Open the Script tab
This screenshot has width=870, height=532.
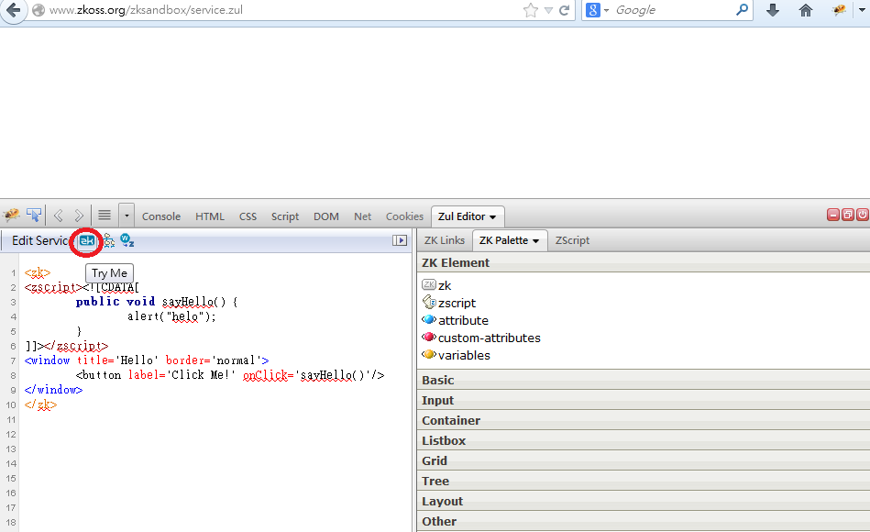point(284,216)
